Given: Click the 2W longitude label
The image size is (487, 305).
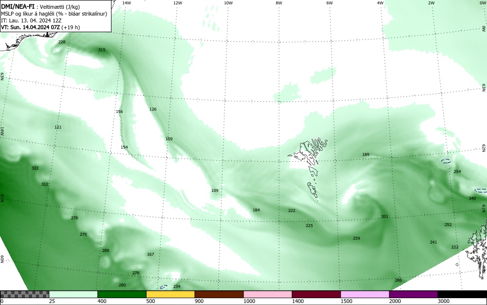Looking at the screenshot, I should point(431,3).
